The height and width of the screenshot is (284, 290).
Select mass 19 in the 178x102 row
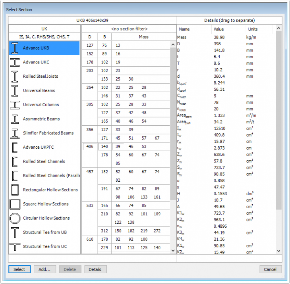118,62
